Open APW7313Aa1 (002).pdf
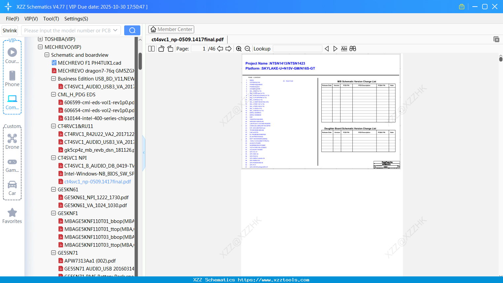Screen dimensions: 503x283 (x=90, y=261)
